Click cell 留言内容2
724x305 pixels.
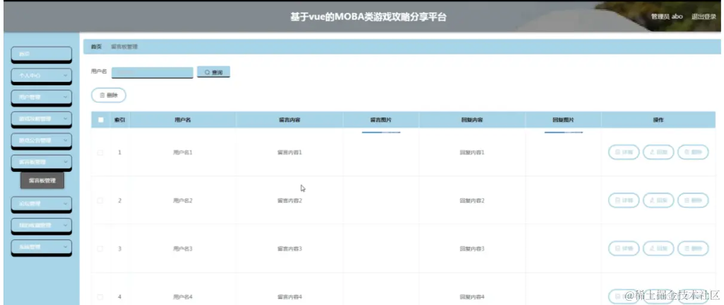(x=289, y=201)
